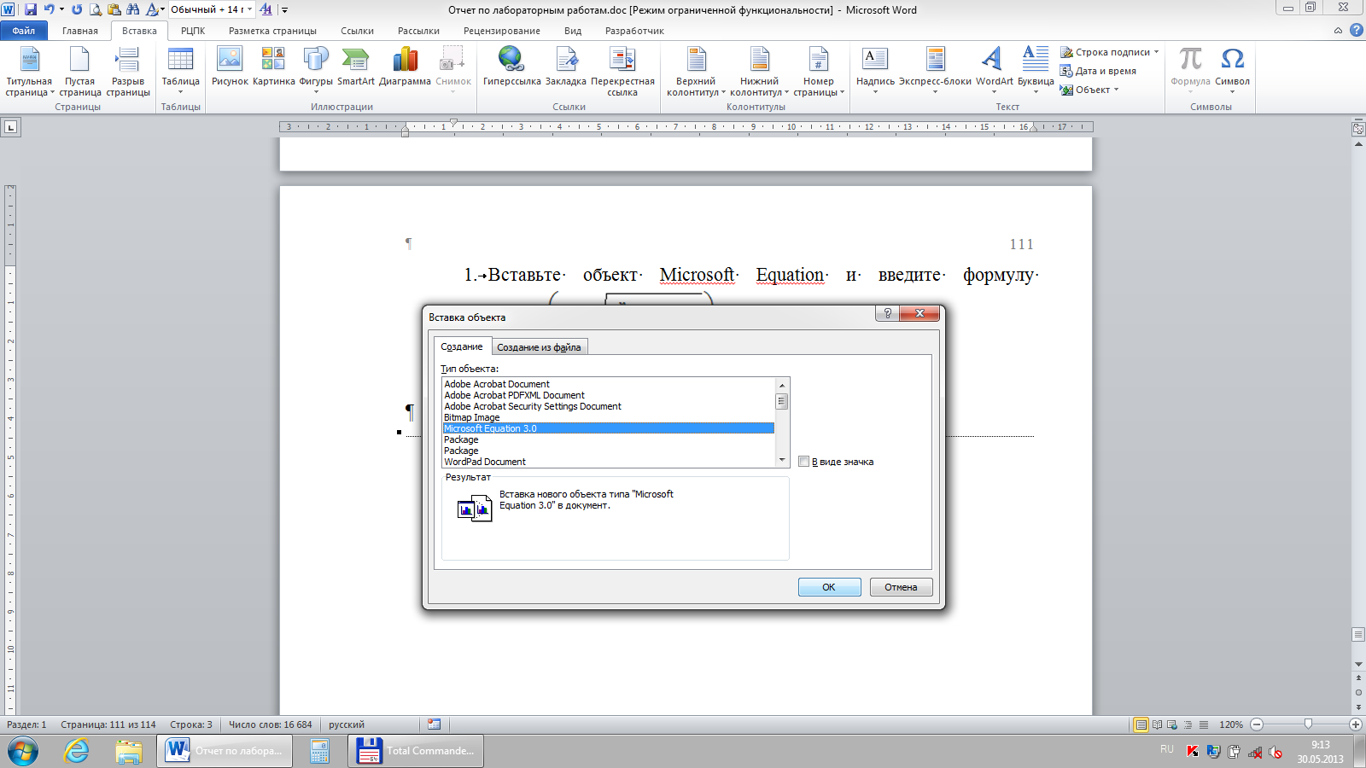This screenshot has height=768, width=1366.
Task: Switch to print layout view in status bar
Action: point(1141,724)
